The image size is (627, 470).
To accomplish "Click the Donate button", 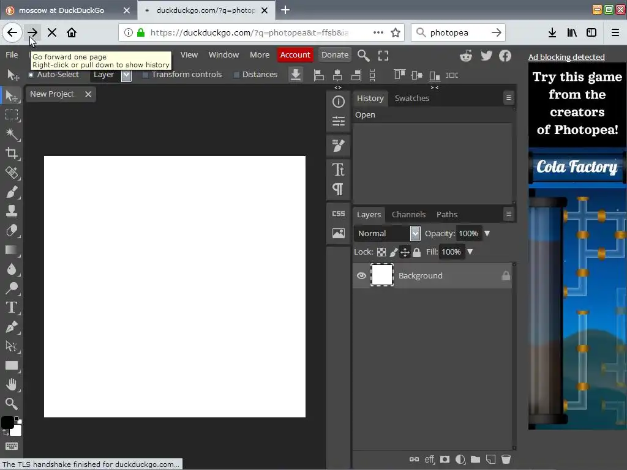I will click(x=335, y=54).
